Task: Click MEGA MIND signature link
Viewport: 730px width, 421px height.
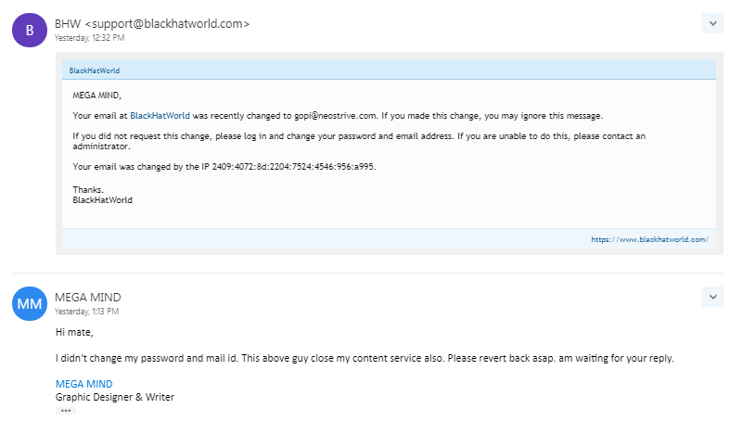Action: [x=83, y=384]
